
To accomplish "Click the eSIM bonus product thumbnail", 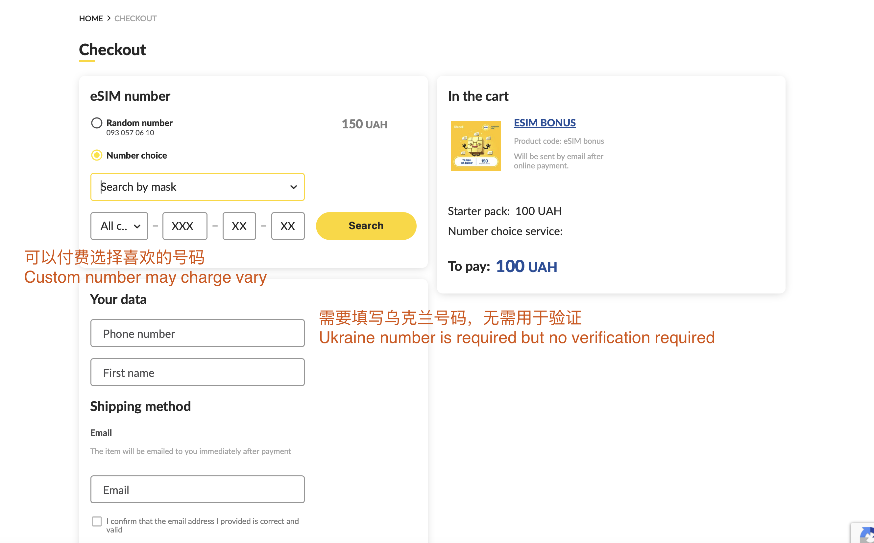I will (x=475, y=146).
